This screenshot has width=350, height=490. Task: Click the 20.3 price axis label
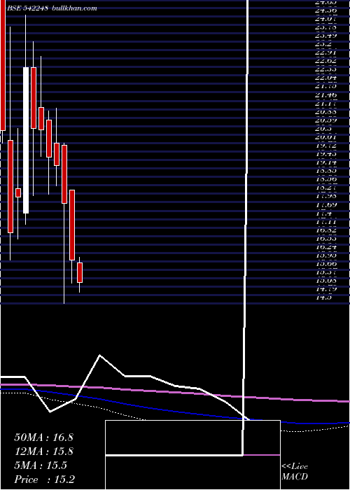coord(323,128)
